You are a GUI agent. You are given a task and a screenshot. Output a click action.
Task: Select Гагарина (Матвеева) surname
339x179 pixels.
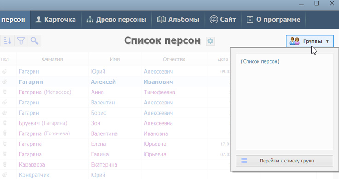[45, 92]
